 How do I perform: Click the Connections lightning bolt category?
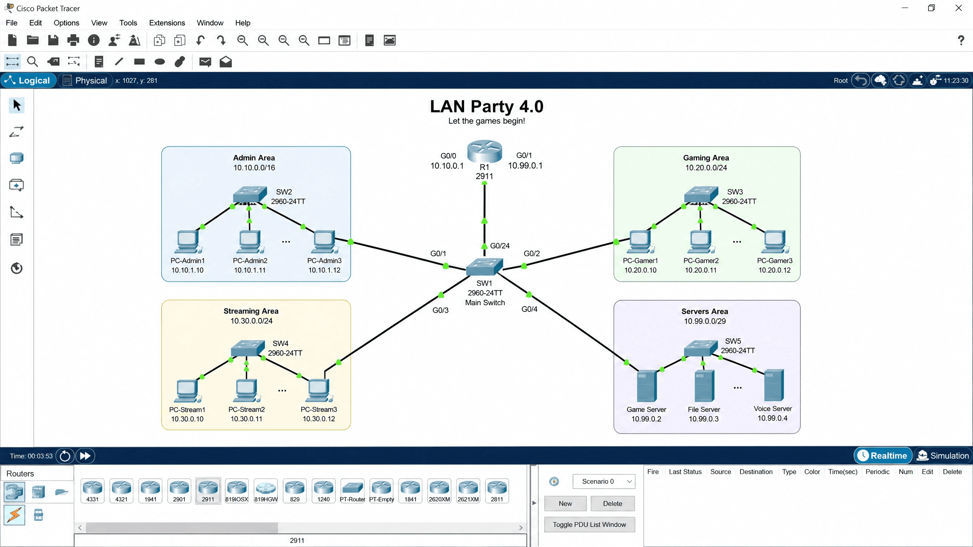tap(14, 515)
